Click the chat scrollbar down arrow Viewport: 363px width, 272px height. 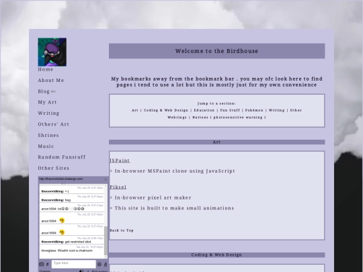[x=106, y=257]
